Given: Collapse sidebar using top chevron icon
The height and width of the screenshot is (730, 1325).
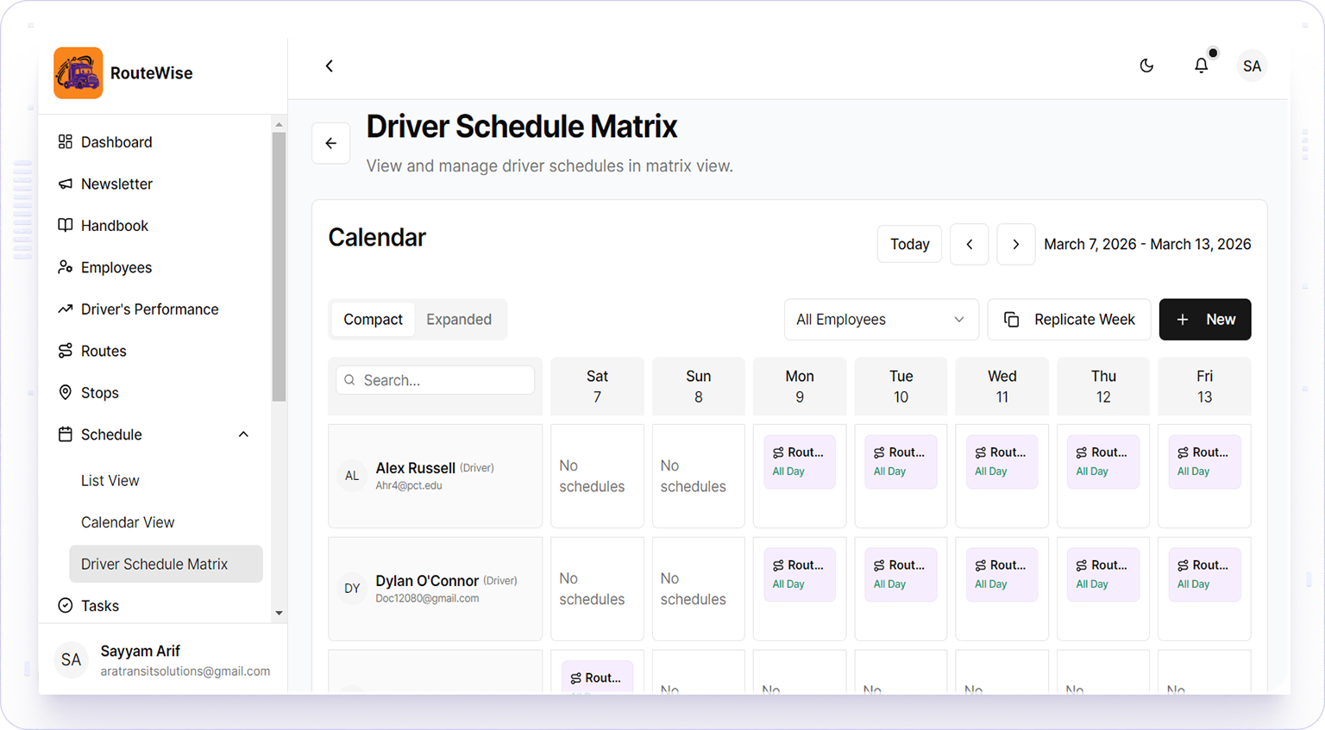Looking at the screenshot, I should tap(329, 66).
